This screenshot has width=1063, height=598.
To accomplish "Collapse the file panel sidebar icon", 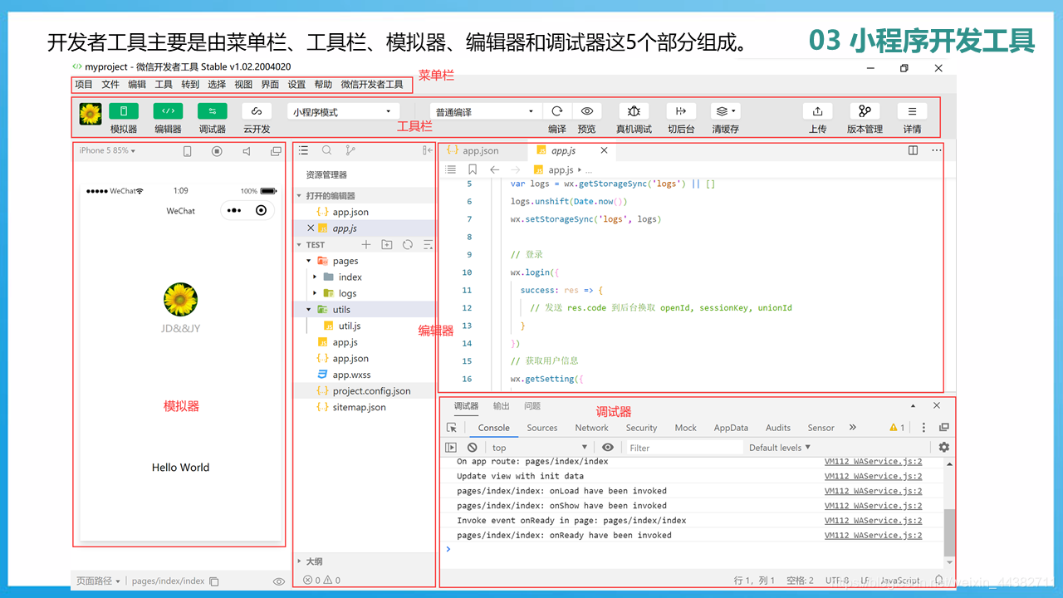I will [427, 150].
